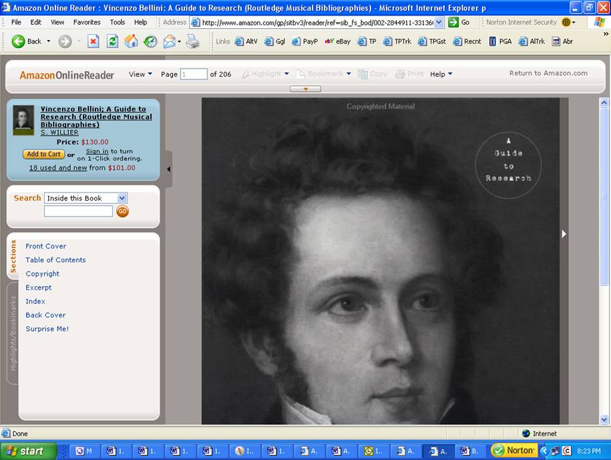The height and width of the screenshot is (460, 611).
Task: Click the book cover thumbnail
Action: (x=23, y=120)
